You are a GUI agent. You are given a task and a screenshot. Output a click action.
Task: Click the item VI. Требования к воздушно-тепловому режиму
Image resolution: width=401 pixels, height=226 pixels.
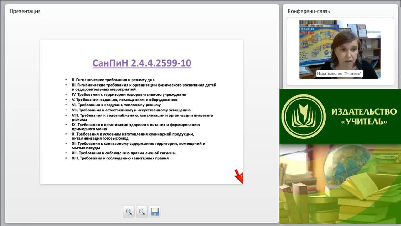[x=116, y=105]
